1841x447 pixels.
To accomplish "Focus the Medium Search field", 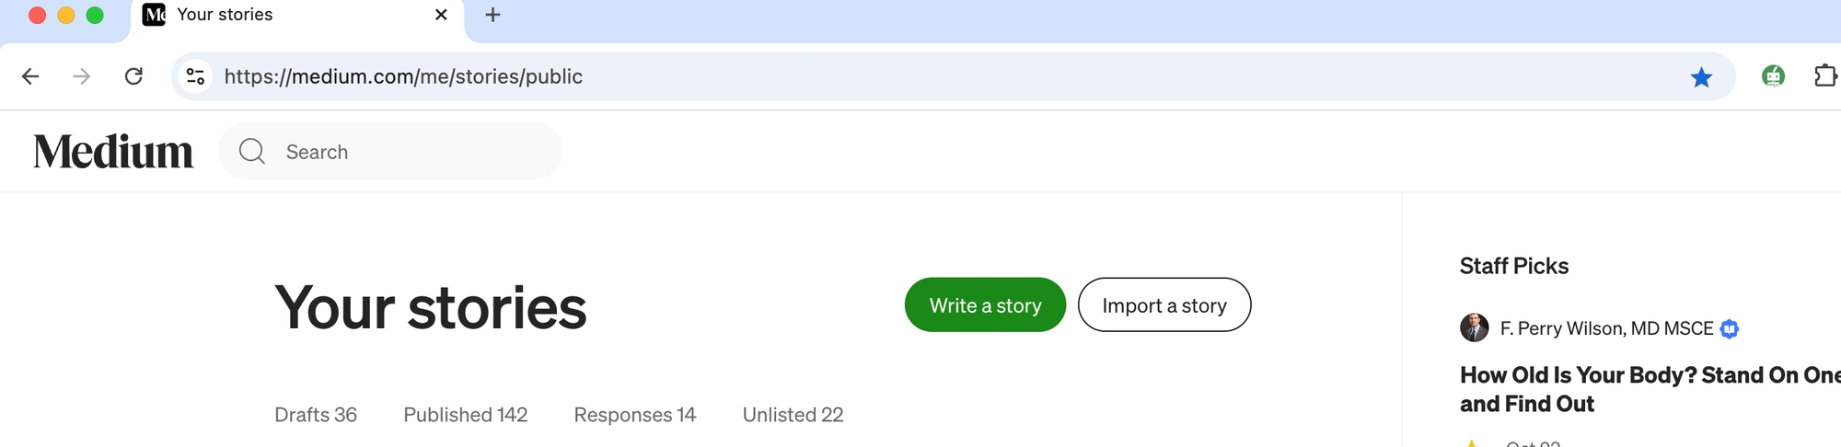I will click(390, 152).
